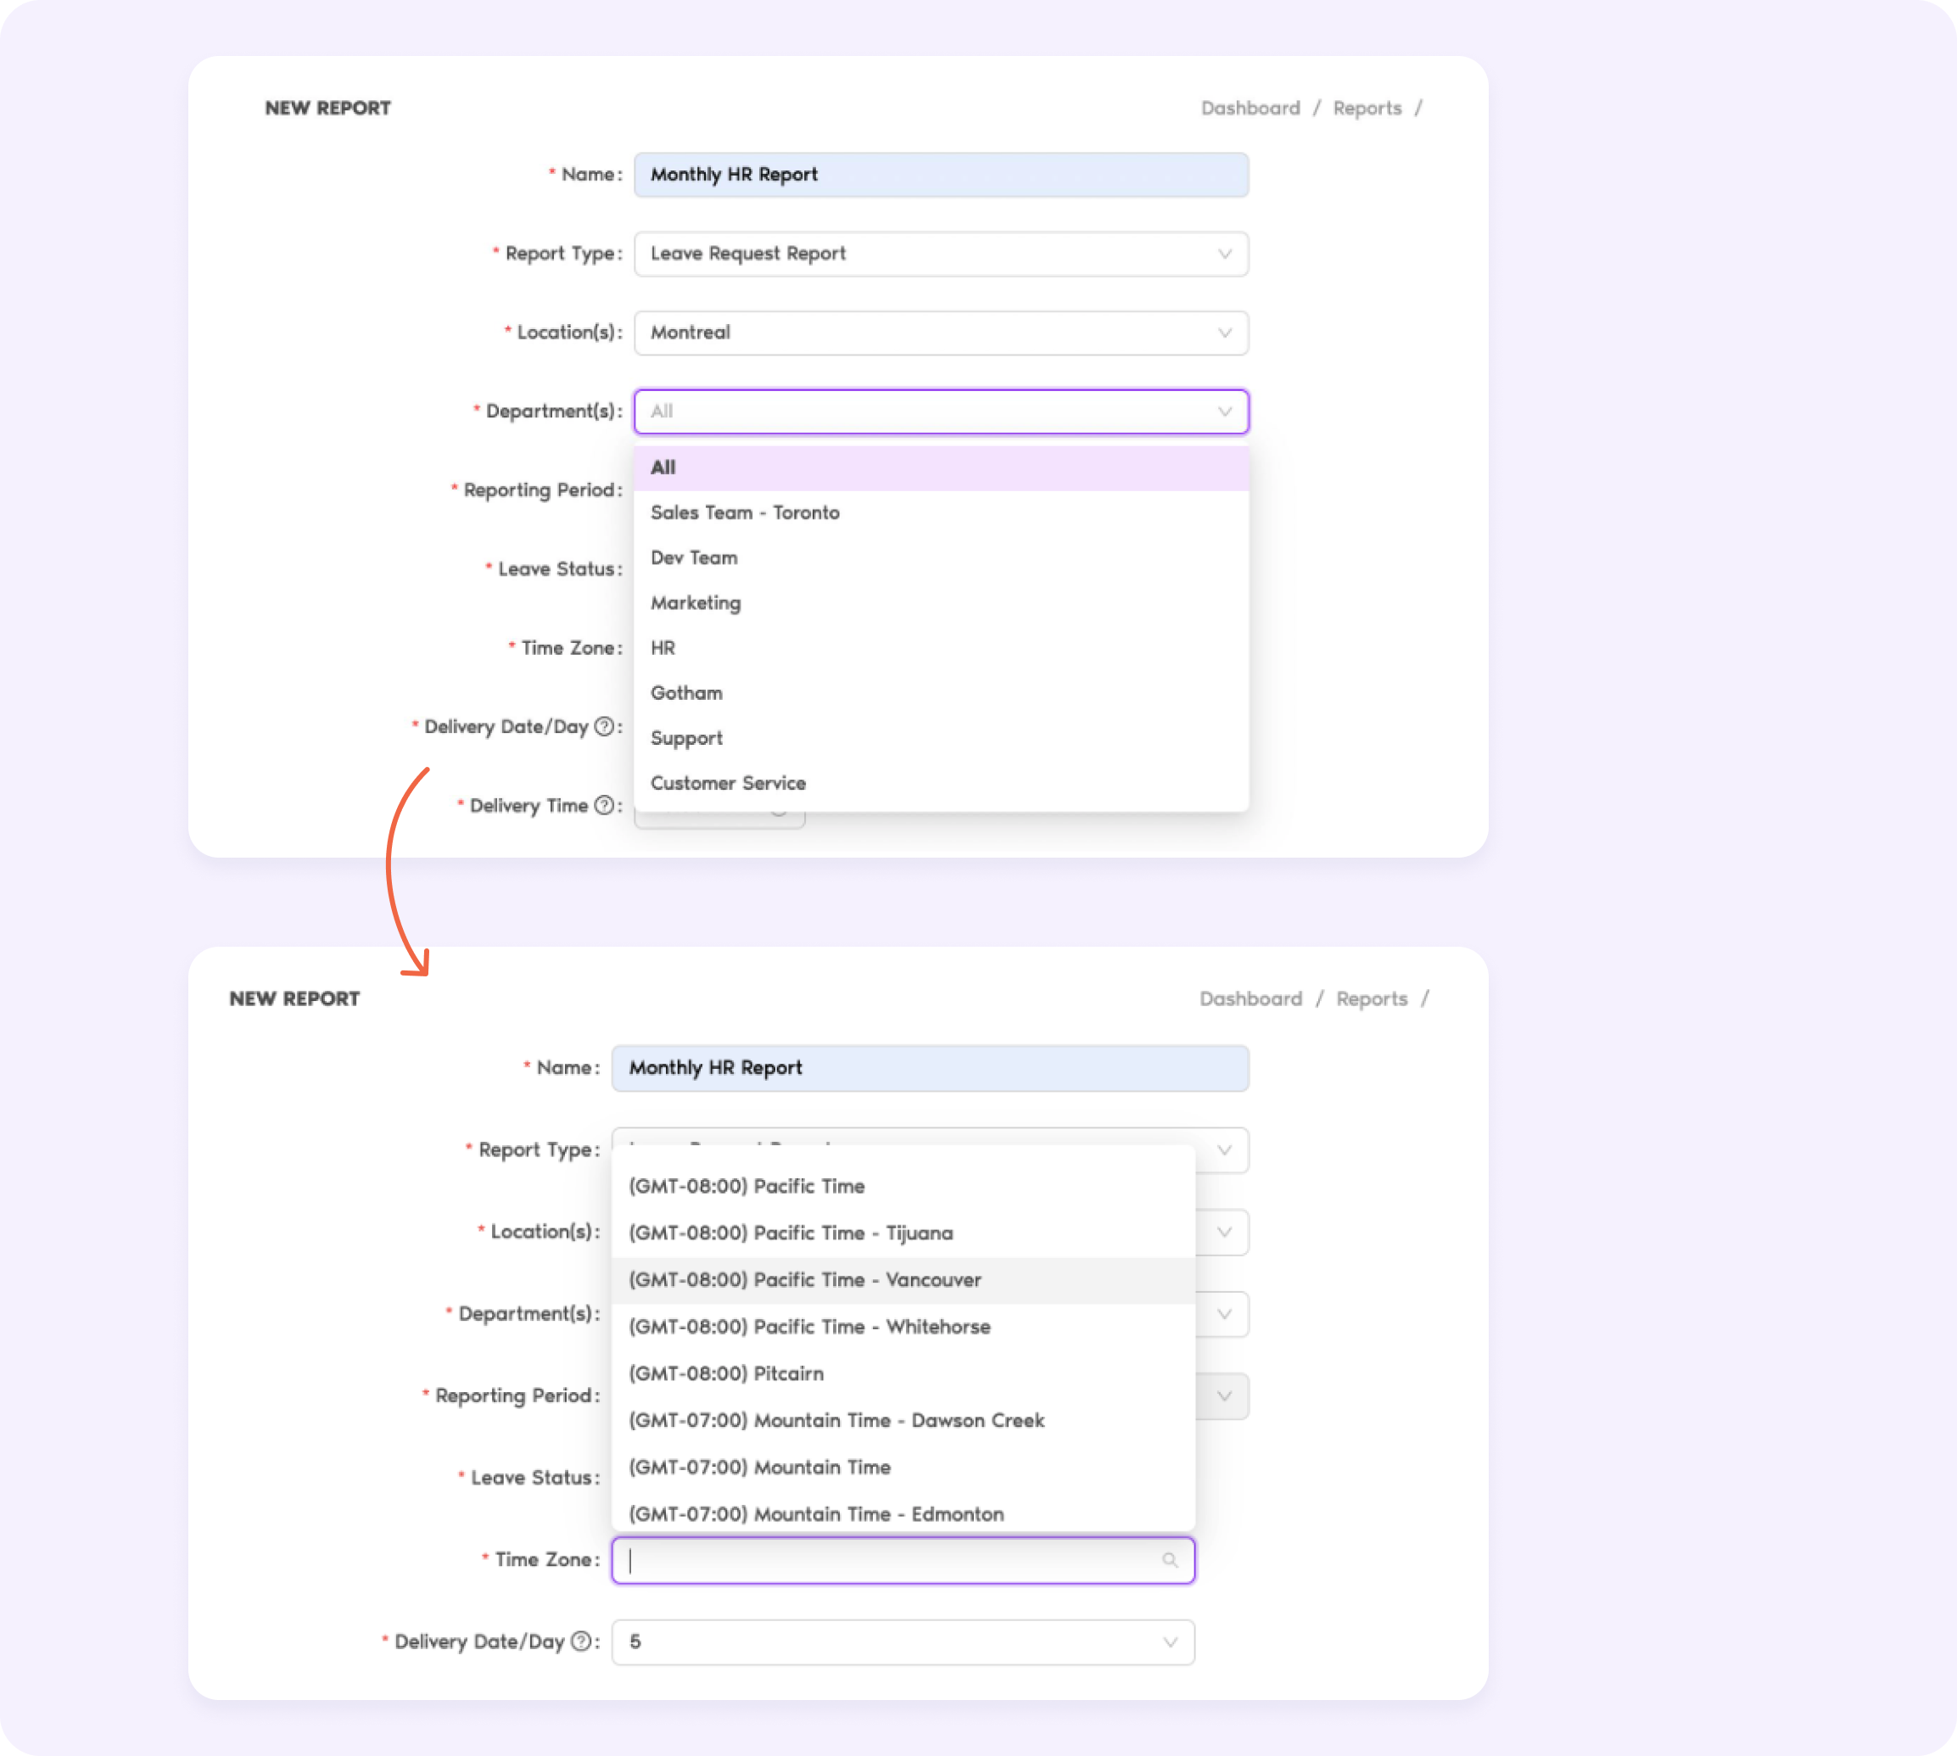Select Support department option

[x=686, y=737]
